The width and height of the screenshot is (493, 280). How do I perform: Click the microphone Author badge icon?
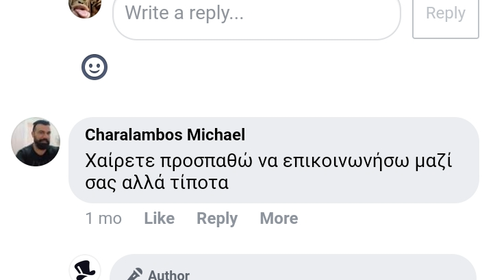coord(135,274)
